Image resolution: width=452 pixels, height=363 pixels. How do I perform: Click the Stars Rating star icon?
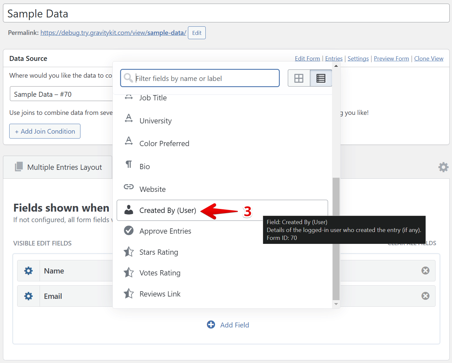[129, 252]
